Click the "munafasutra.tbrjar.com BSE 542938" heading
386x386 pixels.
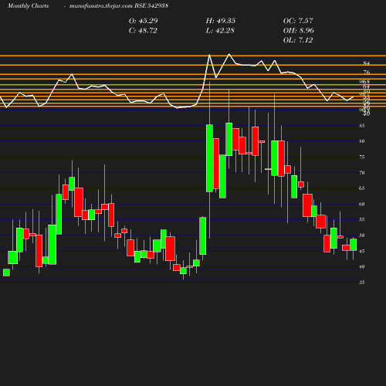[x=119, y=5]
